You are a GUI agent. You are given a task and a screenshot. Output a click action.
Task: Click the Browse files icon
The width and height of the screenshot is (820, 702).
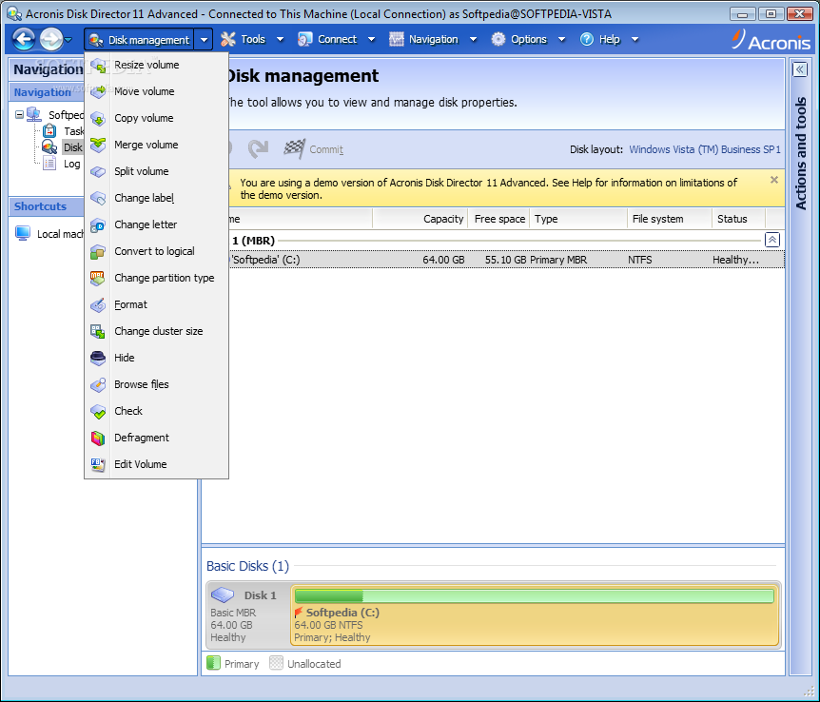coord(98,384)
